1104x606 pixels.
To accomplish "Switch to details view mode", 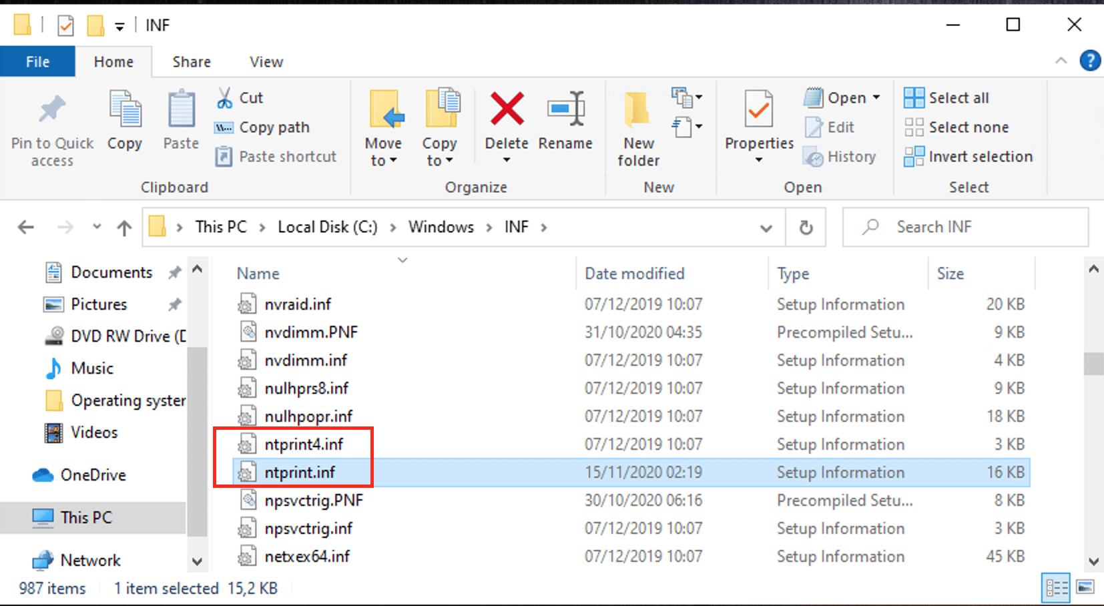I will coord(1057,587).
